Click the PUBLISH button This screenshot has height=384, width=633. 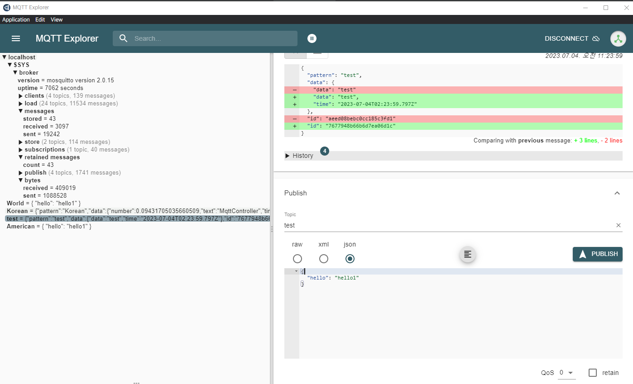(x=598, y=254)
